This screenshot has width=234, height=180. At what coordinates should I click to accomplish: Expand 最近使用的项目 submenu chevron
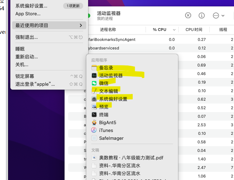point(81,26)
